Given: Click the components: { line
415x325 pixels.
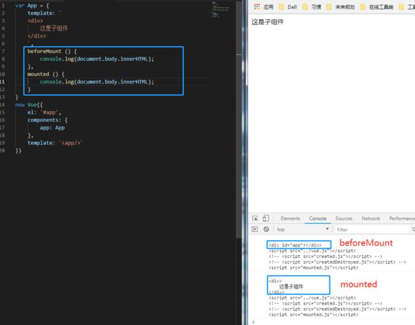Looking at the screenshot, I should click(x=48, y=120).
